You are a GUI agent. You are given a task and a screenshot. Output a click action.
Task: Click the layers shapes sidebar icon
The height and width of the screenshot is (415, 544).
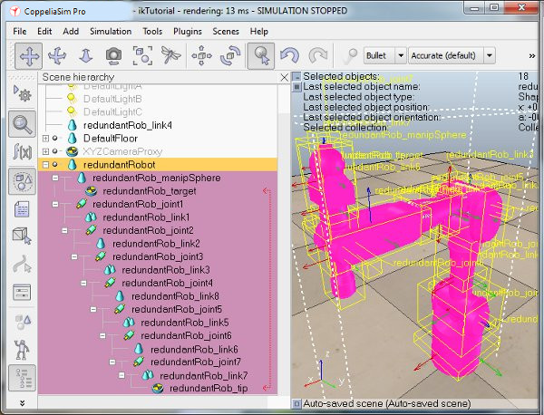click(x=22, y=322)
